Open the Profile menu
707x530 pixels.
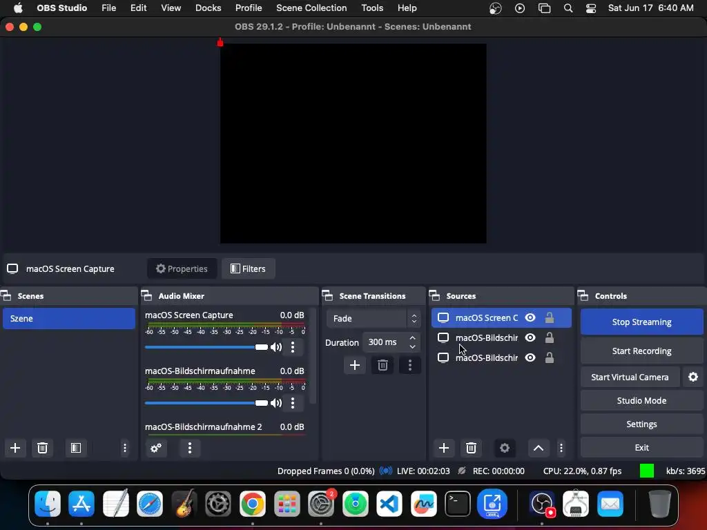[249, 8]
